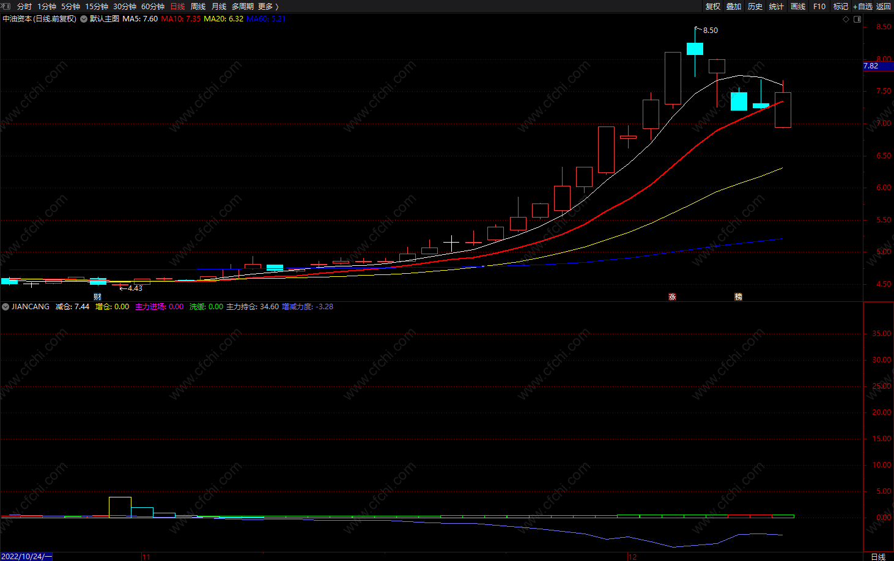894x561 pixels.
Task: Click month 11 timeline marker
Action: [x=146, y=557]
